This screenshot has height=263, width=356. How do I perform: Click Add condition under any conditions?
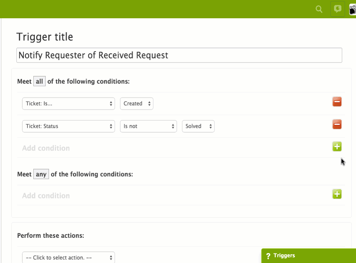pyautogui.click(x=46, y=195)
